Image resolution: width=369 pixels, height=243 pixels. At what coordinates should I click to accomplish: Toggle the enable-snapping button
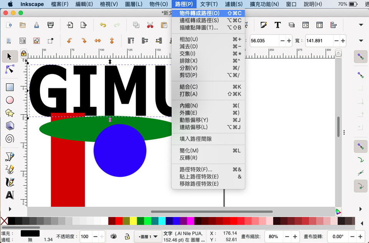361,57
